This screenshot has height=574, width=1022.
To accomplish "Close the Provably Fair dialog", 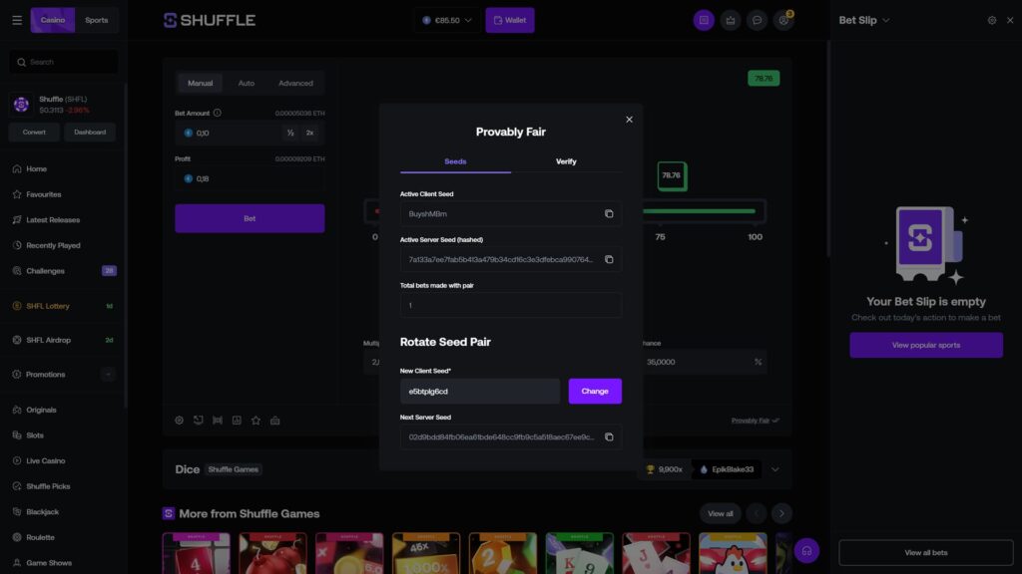I will [629, 120].
